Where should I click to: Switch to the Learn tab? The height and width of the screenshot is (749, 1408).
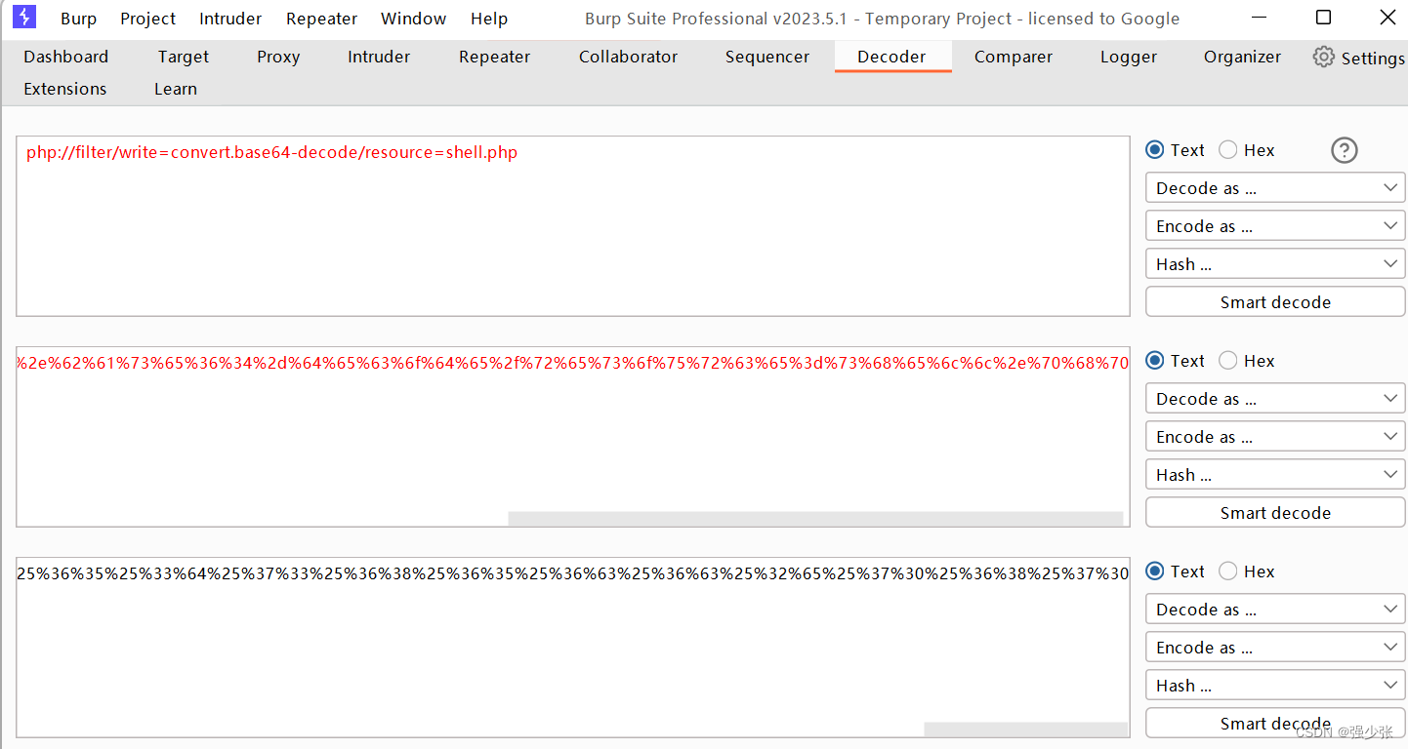click(176, 89)
